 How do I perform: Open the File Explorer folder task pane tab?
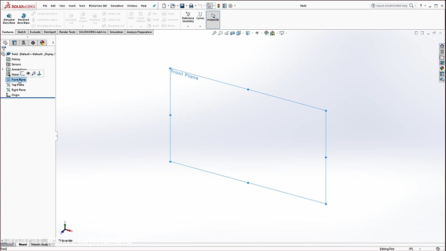pyautogui.click(x=442, y=57)
